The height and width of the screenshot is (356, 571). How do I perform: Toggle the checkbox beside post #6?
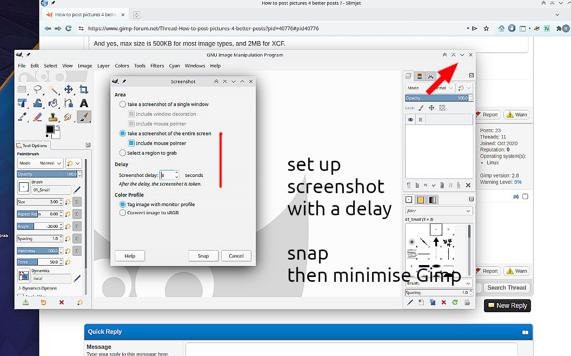(525, 196)
